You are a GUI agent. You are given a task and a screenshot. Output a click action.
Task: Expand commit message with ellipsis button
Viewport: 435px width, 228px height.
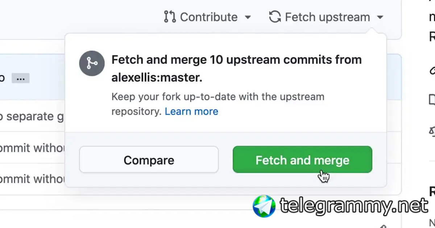20,78
